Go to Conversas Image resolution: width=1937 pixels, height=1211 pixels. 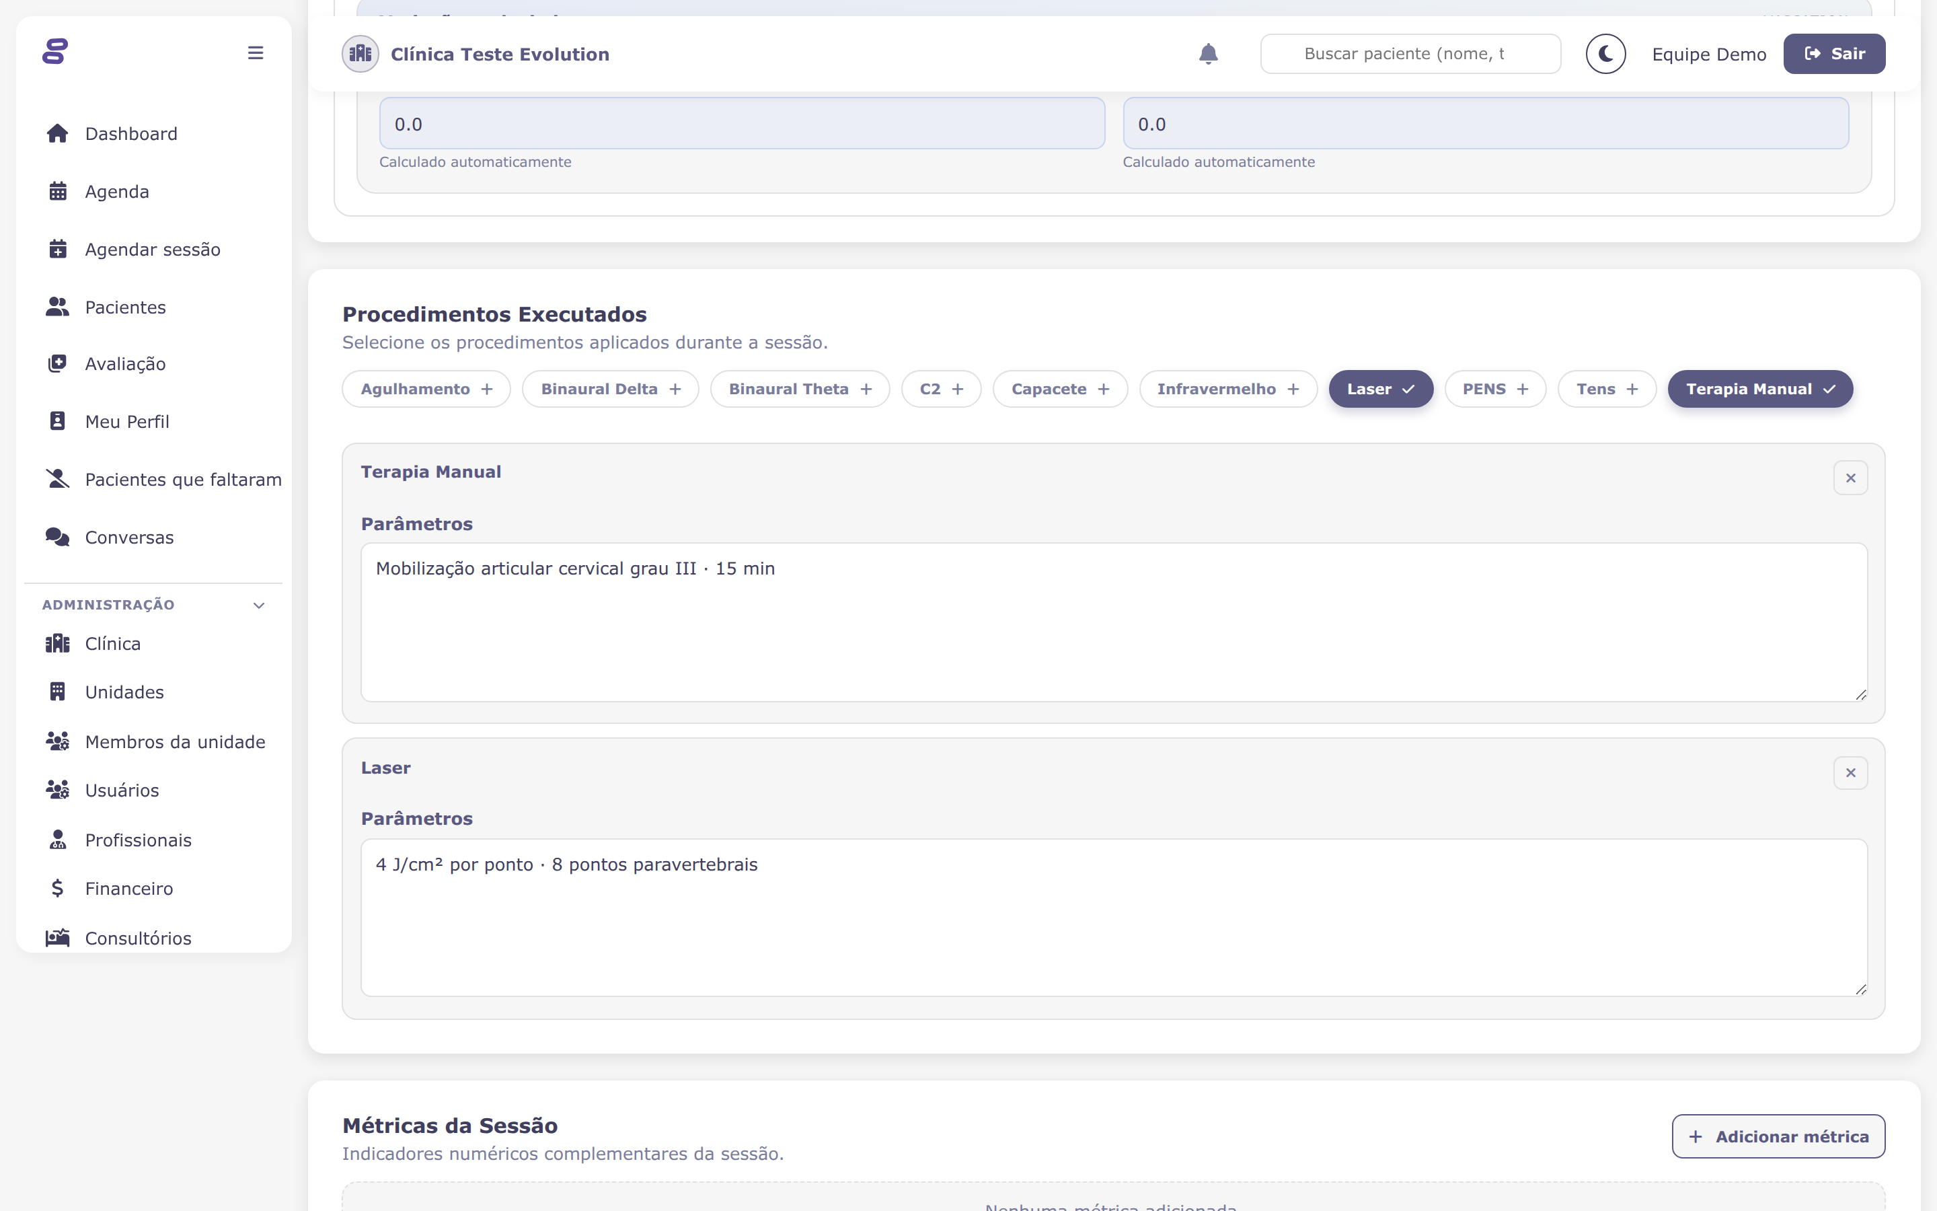[130, 537]
